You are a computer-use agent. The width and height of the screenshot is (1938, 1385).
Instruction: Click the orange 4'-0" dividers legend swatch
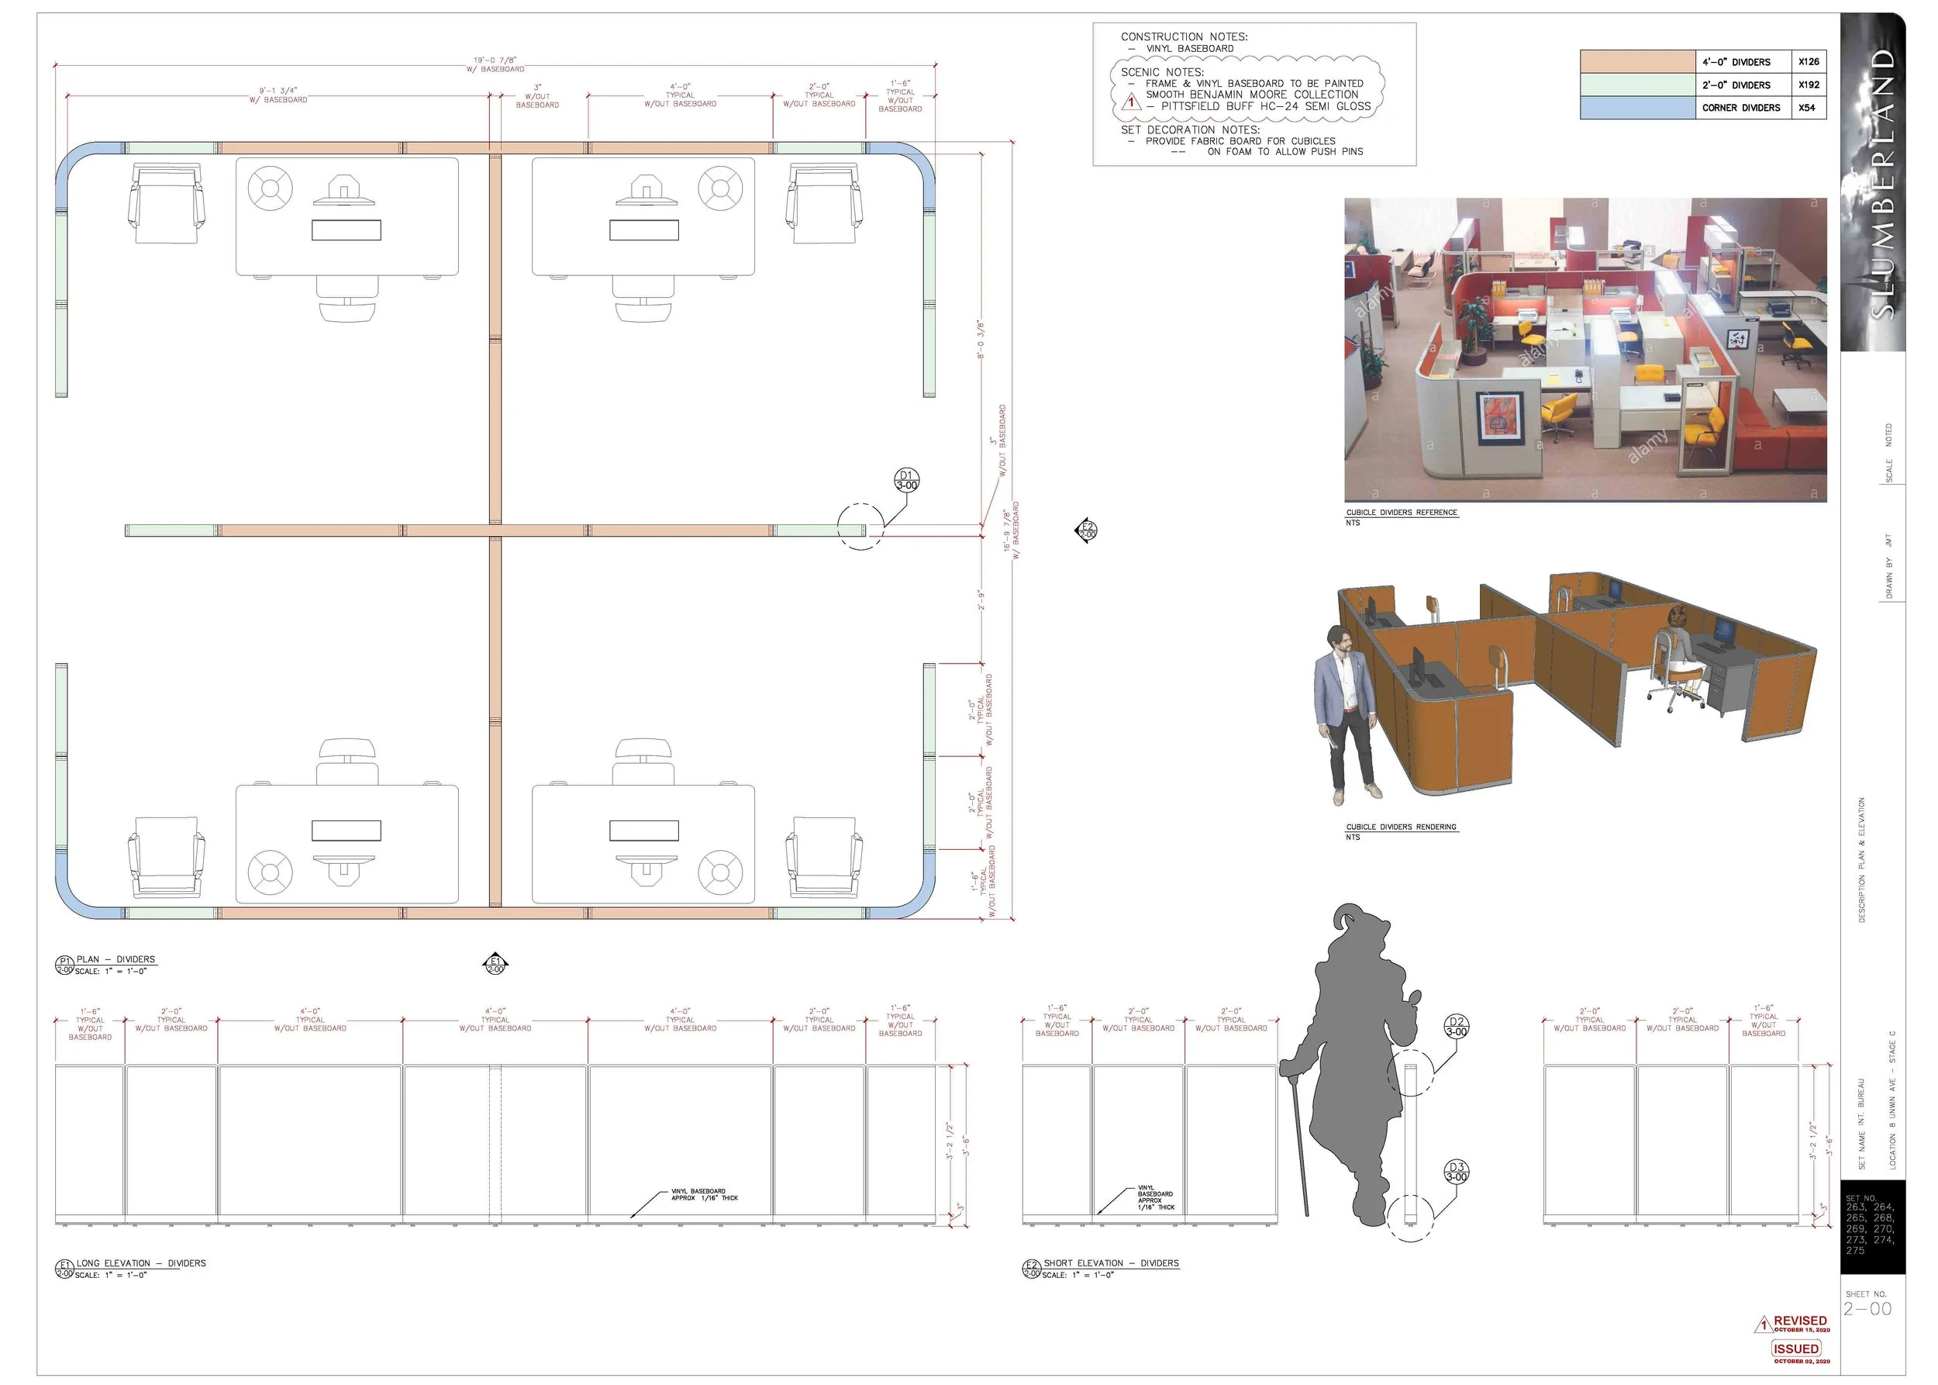pyautogui.click(x=1637, y=61)
